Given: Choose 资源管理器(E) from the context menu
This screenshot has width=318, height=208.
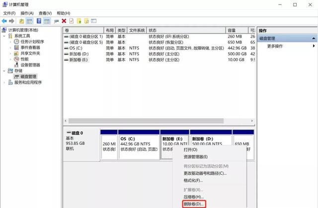Looking at the screenshot, I should tap(210, 157).
